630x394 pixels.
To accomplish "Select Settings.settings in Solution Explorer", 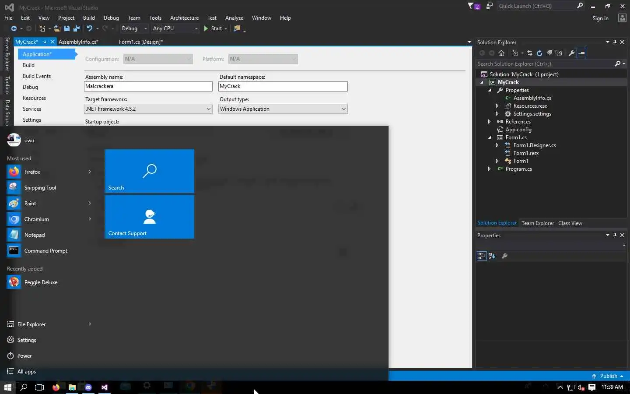I will pyautogui.click(x=532, y=114).
